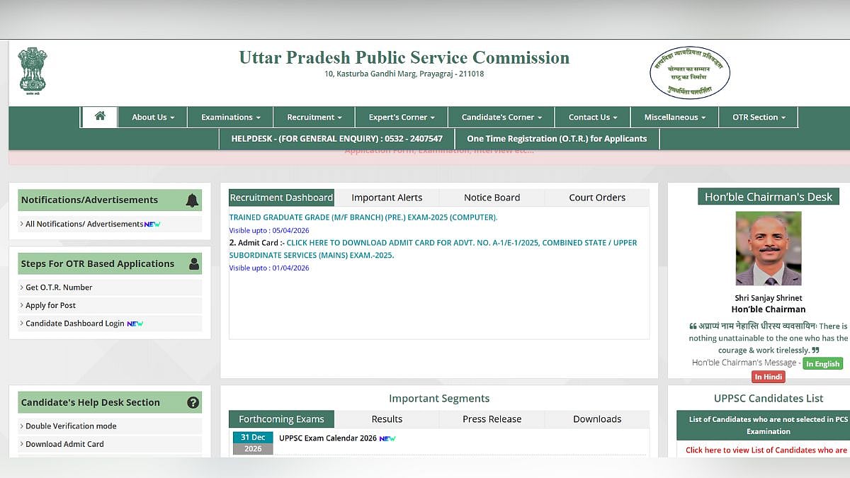This screenshot has width=850, height=478.
Task: Open One Time Registration for Applicants
Action: tap(557, 139)
